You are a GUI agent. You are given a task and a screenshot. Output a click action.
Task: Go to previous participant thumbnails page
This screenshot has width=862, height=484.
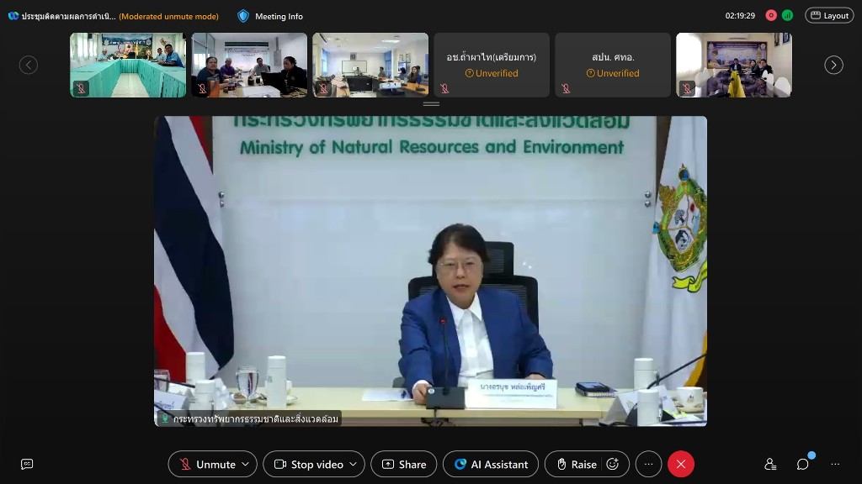pyautogui.click(x=29, y=65)
